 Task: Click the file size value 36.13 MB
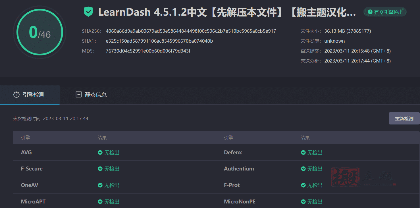click(x=348, y=31)
